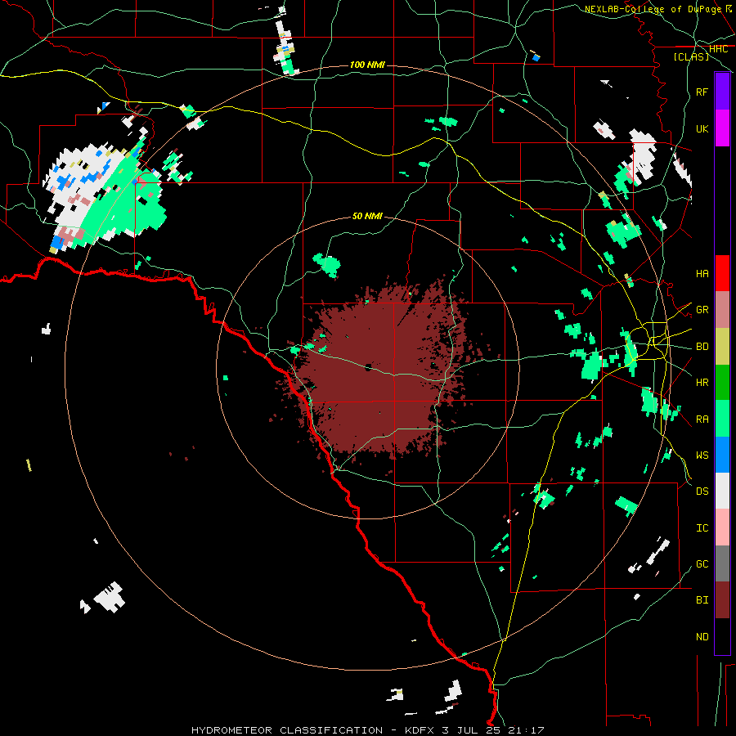Click the WS blue legend swatch

coord(722,455)
